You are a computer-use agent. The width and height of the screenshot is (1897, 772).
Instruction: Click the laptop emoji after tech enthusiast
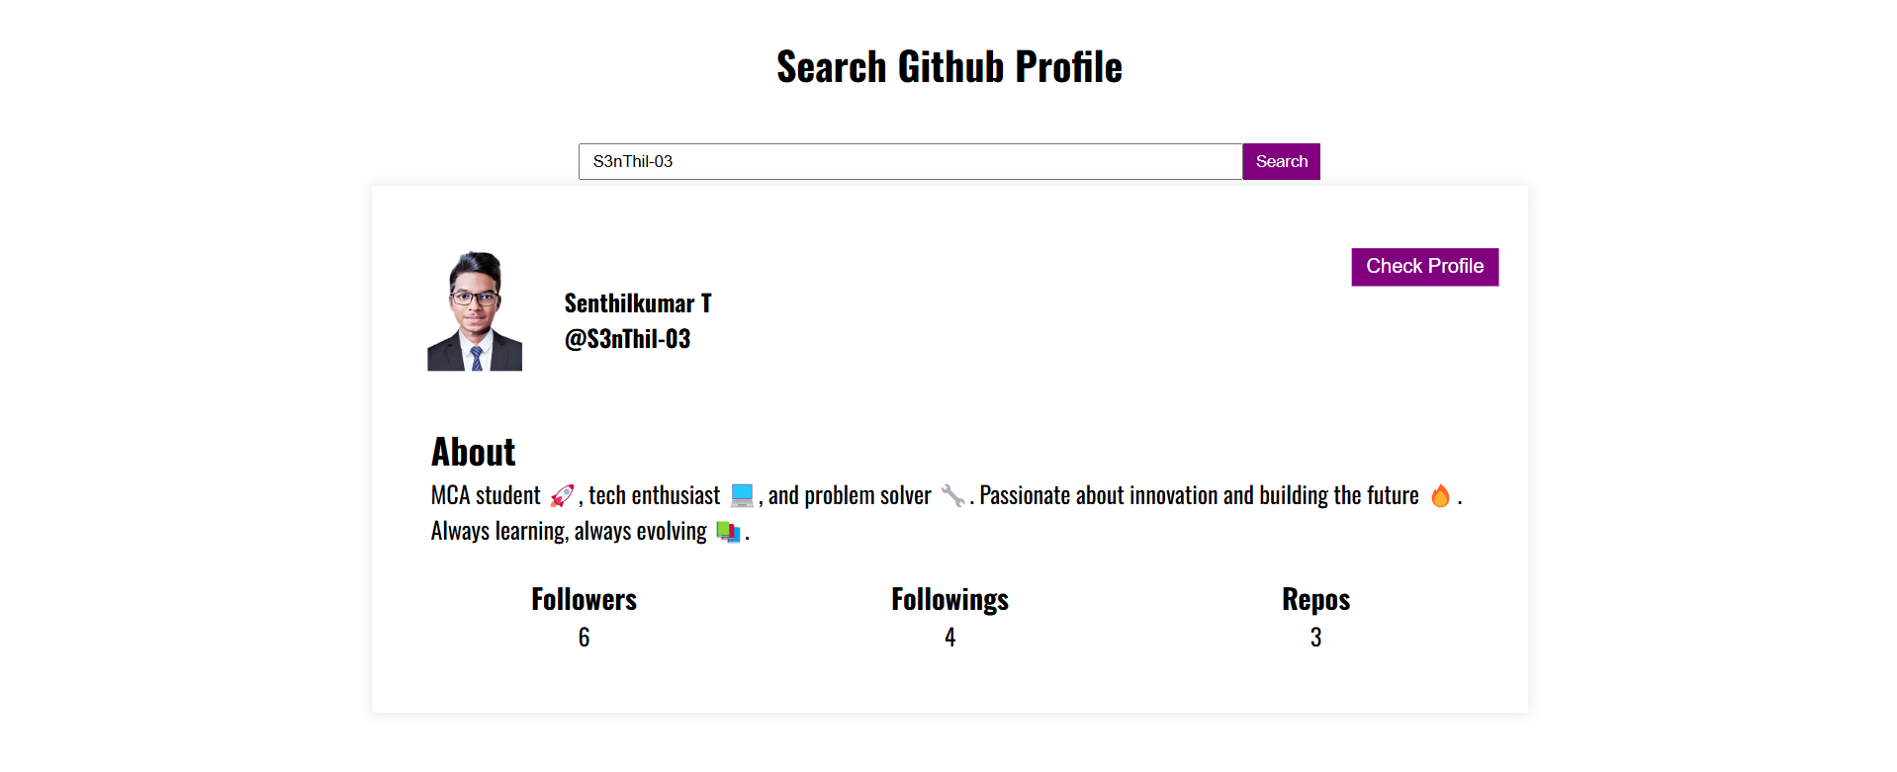click(742, 495)
